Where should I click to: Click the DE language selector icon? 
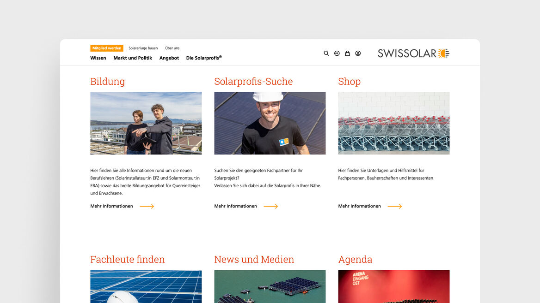tap(337, 53)
